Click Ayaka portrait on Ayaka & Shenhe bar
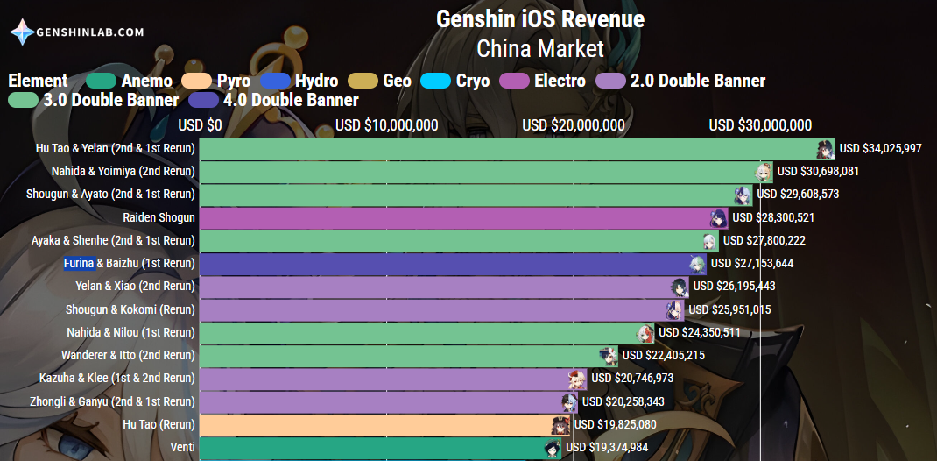This screenshot has width=937, height=461. (x=709, y=242)
